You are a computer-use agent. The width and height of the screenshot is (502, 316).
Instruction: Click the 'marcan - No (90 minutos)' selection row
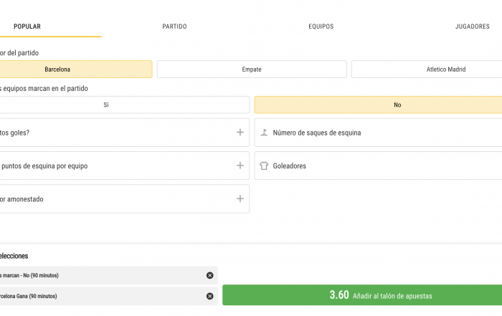point(109,275)
